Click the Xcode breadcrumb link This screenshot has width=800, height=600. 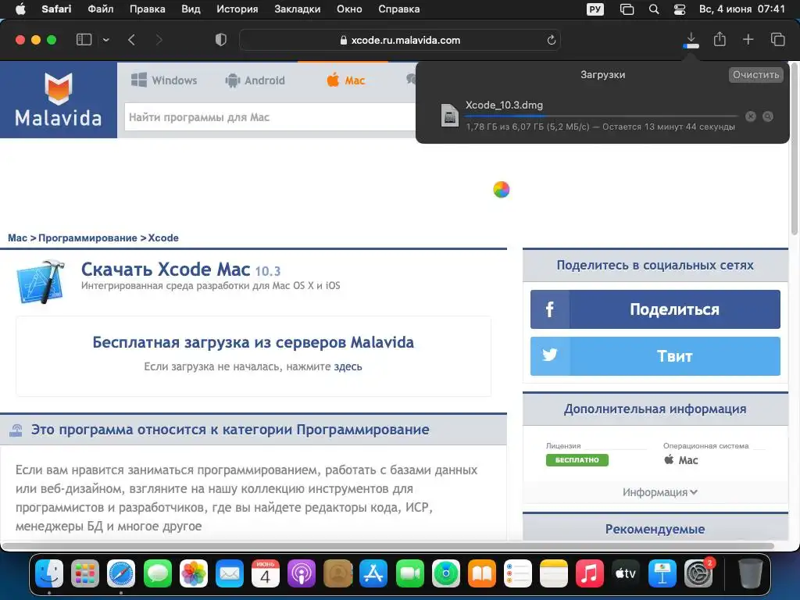coord(163,237)
